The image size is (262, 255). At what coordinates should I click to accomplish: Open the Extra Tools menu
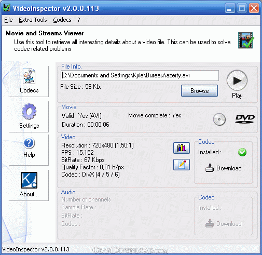(x=33, y=20)
